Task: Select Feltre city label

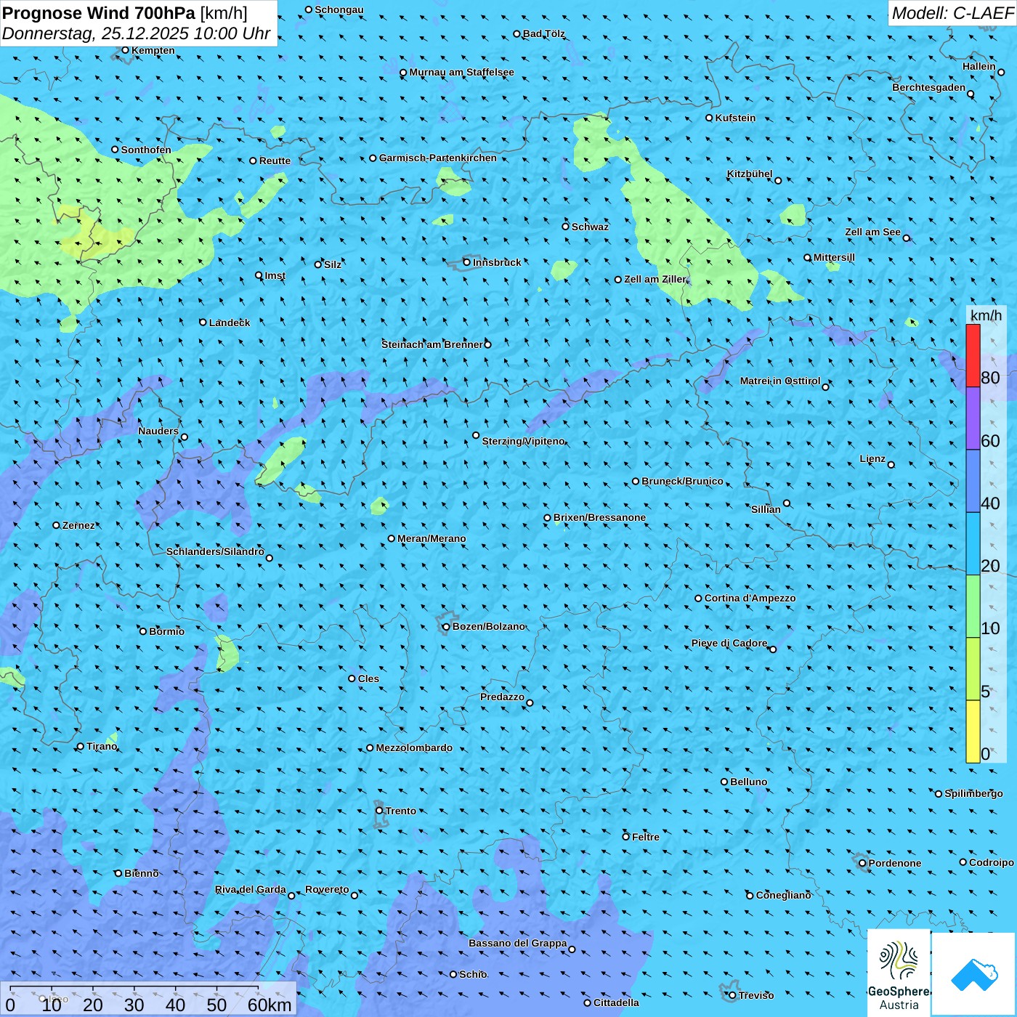Action: 645,837
